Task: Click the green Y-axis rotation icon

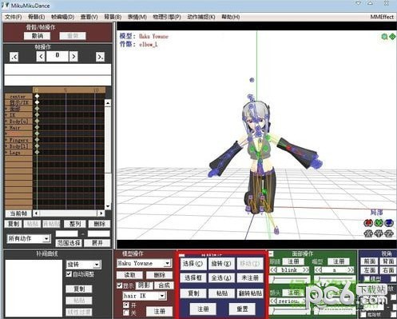Action: [379, 223]
